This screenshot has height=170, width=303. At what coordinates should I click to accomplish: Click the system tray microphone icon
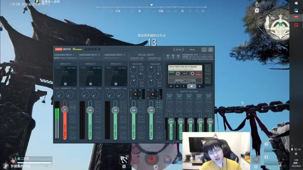coord(292,149)
